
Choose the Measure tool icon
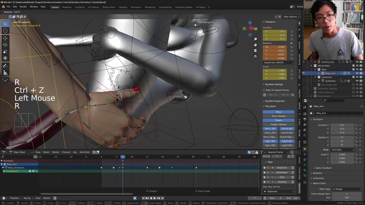coord(5,73)
